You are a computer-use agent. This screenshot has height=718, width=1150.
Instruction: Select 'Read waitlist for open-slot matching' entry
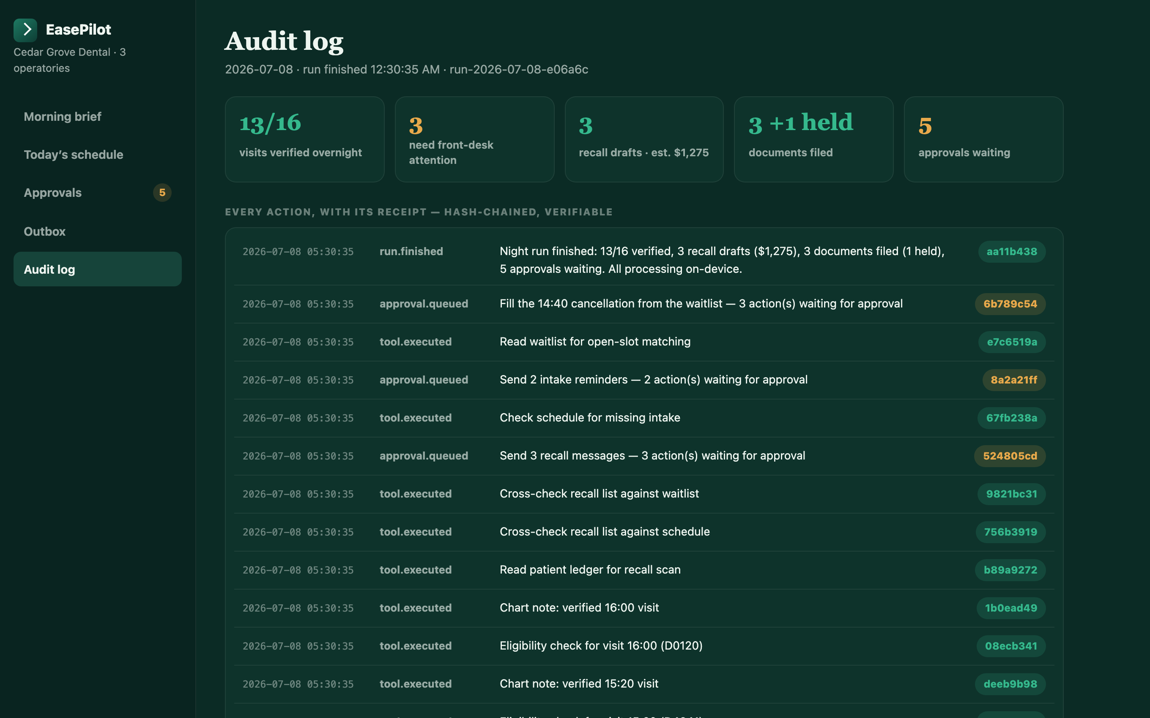[595, 341]
